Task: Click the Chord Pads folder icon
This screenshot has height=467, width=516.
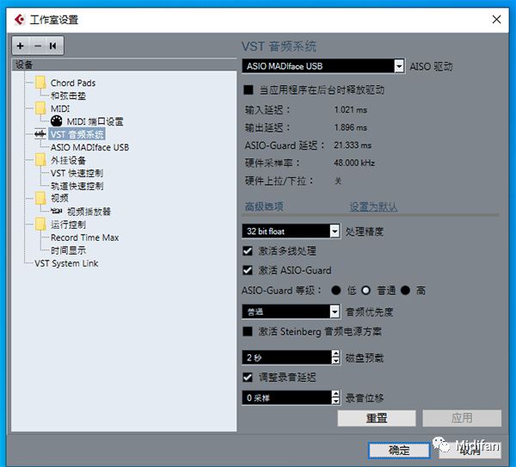Action: (40, 83)
